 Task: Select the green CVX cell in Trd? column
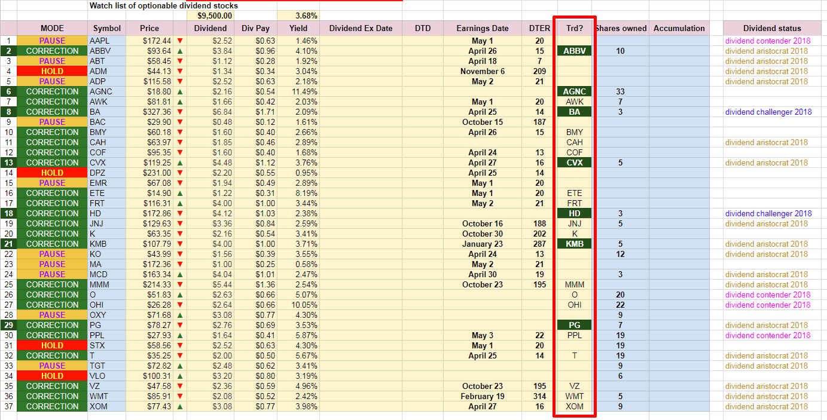pos(575,163)
